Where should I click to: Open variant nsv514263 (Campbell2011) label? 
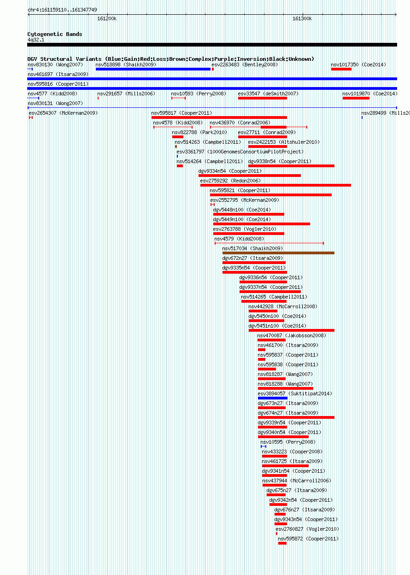pos(208,142)
